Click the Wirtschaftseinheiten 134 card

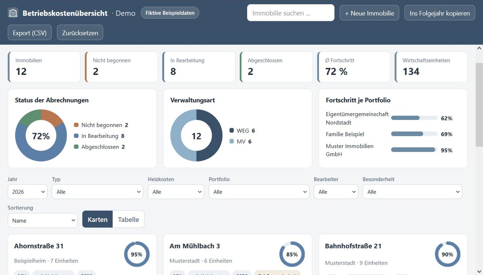pyautogui.click(x=431, y=67)
